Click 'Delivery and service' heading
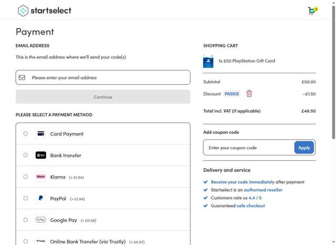Screen dimensions: 336x245 [x=227, y=170]
